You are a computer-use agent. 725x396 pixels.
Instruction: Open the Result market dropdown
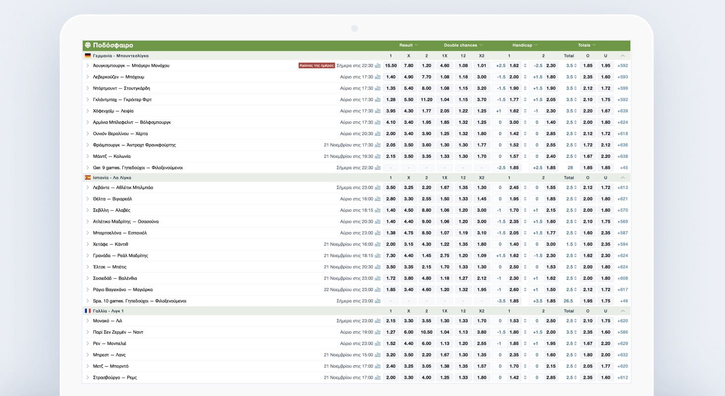pos(409,45)
